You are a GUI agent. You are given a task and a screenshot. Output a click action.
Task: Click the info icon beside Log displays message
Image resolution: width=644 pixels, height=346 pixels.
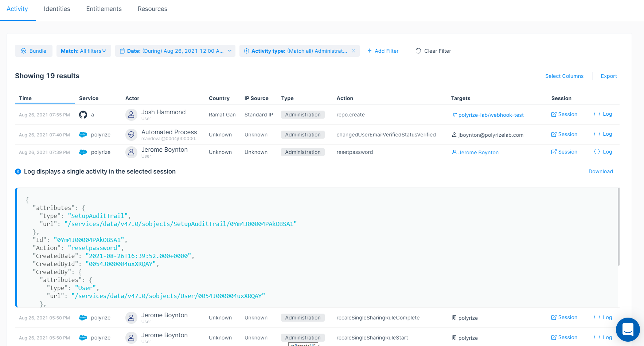pos(18,171)
